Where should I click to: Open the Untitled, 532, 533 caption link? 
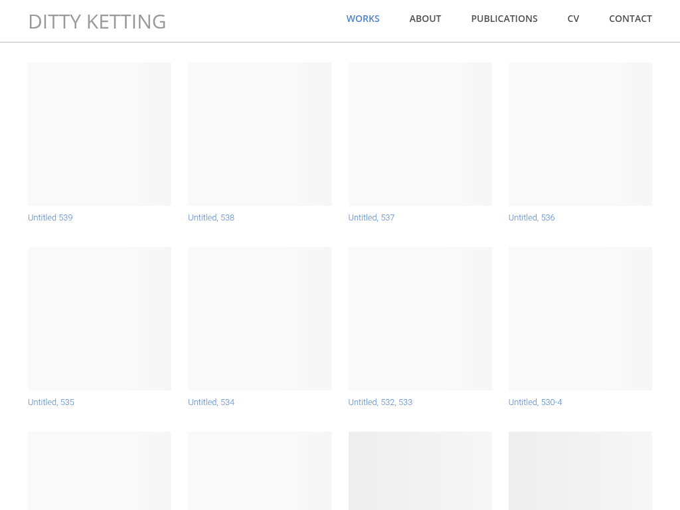click(381, 402)
